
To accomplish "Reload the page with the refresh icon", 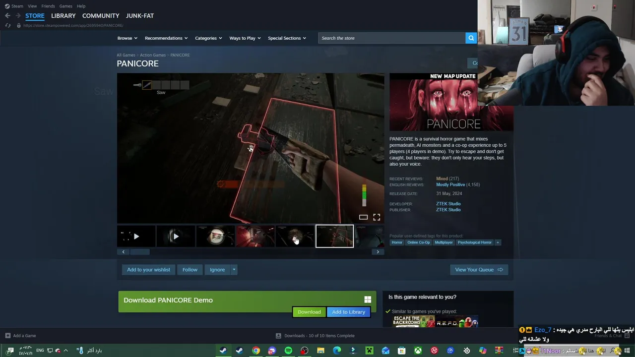I will tap(7, 25).
